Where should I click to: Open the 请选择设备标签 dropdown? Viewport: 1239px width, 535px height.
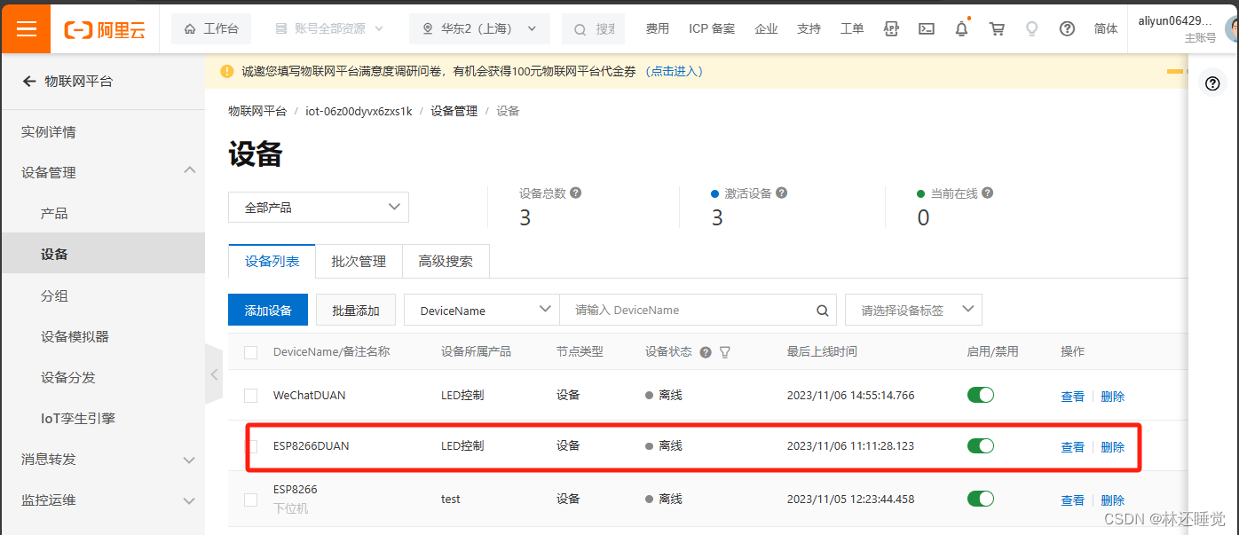913,310
